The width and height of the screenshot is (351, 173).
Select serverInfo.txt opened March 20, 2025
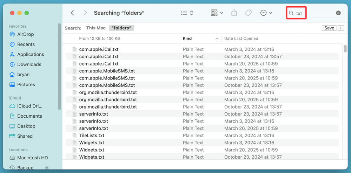point(202,128)
